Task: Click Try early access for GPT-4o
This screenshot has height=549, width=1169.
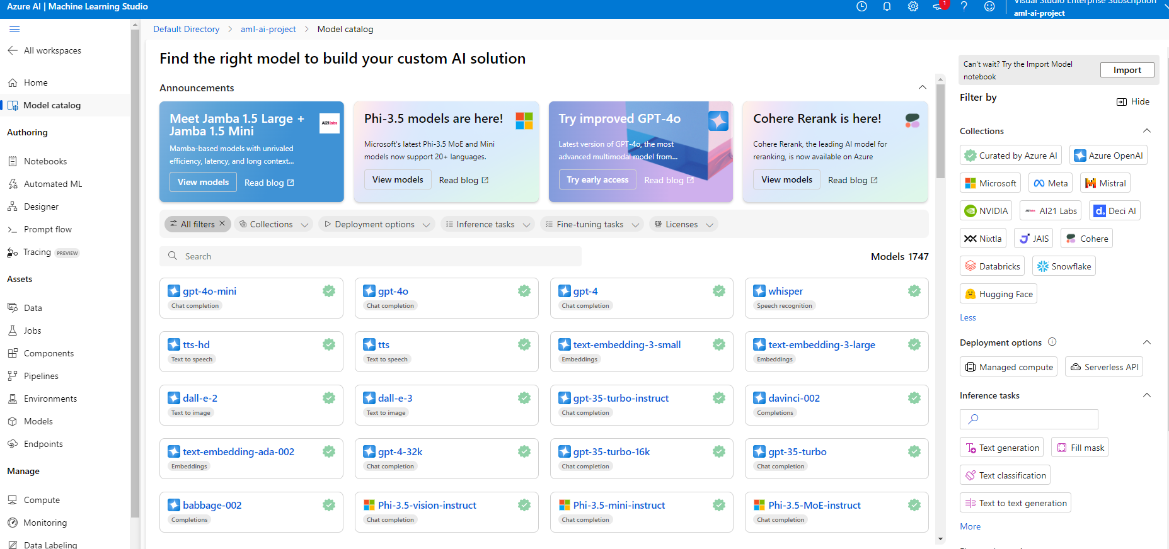Action: pos(597,179)
